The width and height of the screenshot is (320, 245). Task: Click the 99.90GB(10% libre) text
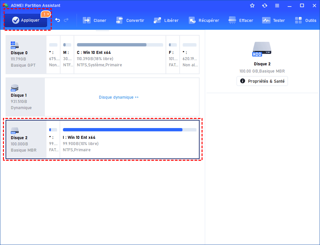[x=80, y=144]
